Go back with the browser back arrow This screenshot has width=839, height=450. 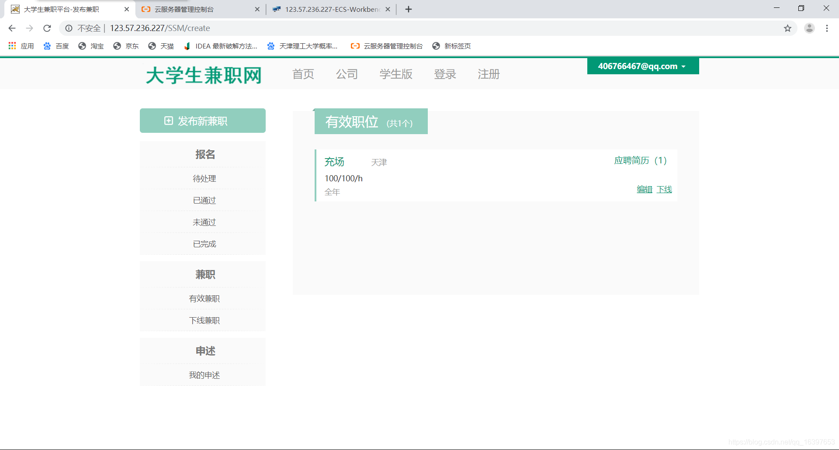click(12, 28)
